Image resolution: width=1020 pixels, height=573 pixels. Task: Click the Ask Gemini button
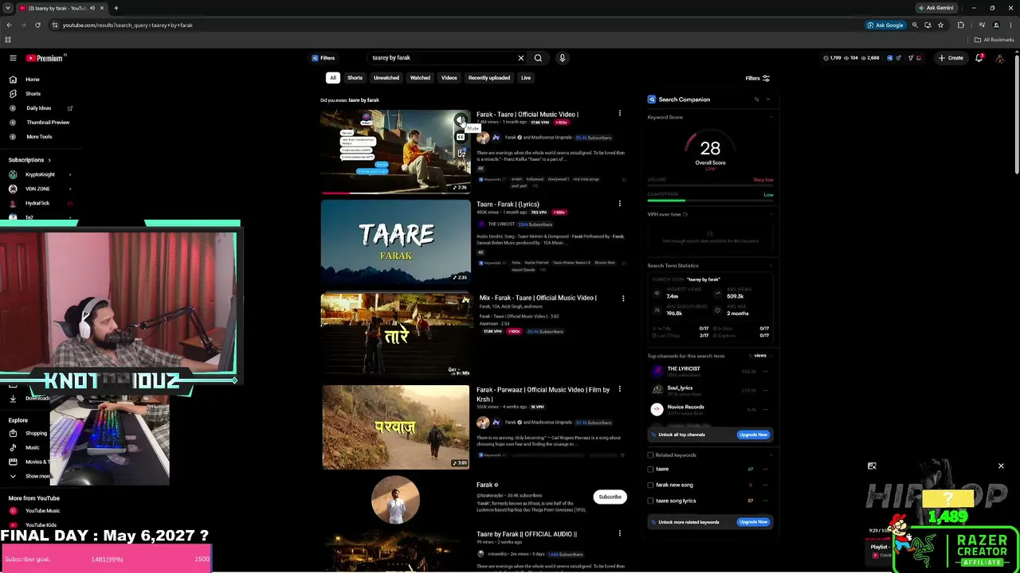coord(936,8)
